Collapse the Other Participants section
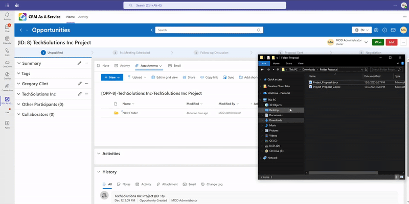Screen dimensions: 409x204 (x=19, y=104)
